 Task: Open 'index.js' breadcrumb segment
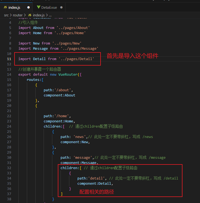click(39, 15)
